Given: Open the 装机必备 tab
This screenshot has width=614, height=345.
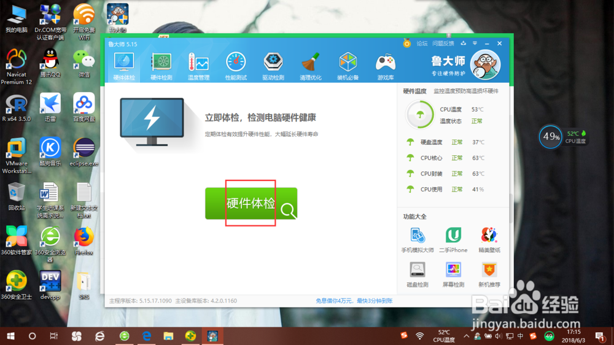Looking at the screenshot, I should [x=348, y=66].
